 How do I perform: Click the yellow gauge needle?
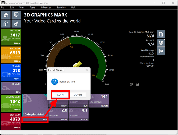(78, 64)
